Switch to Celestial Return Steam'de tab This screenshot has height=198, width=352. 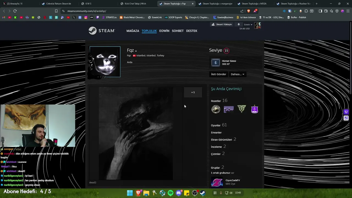(59, 4)
